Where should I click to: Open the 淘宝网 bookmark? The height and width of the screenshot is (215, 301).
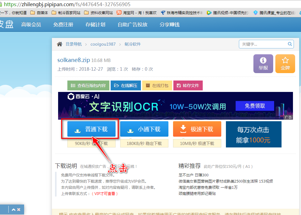coord(137,13)
